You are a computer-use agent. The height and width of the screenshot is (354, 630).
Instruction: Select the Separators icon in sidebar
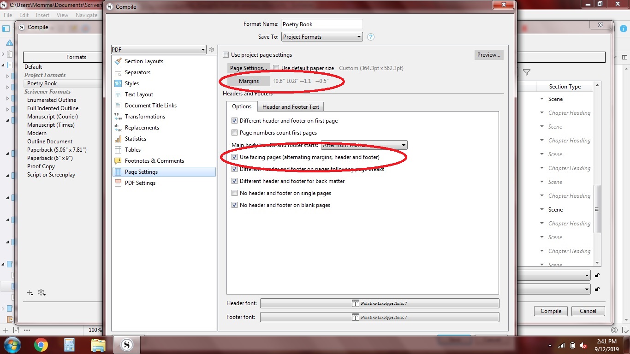tap(118, 72)
